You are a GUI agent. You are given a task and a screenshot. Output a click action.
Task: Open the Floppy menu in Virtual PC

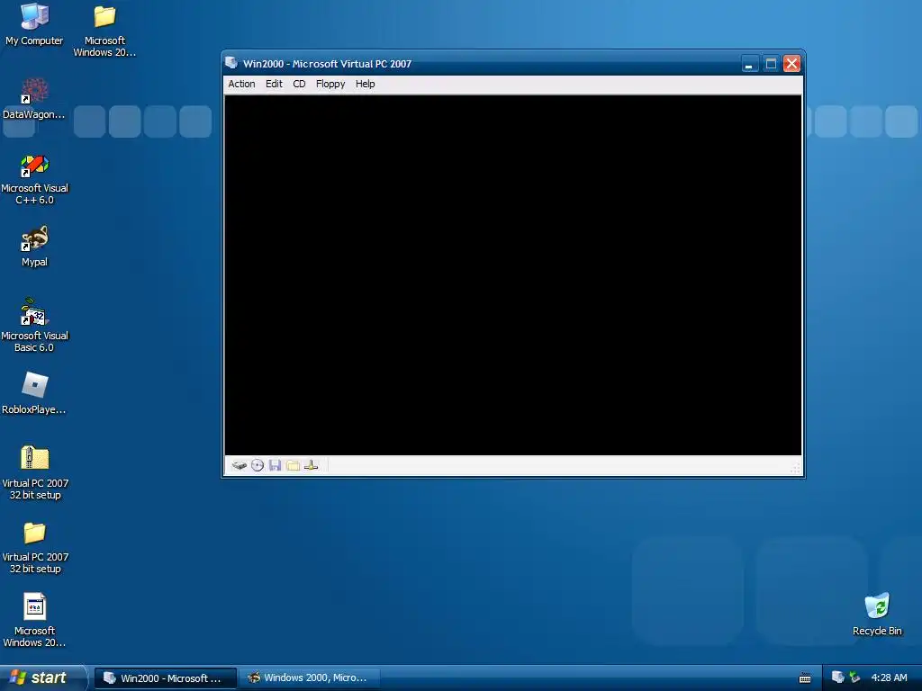330,84
